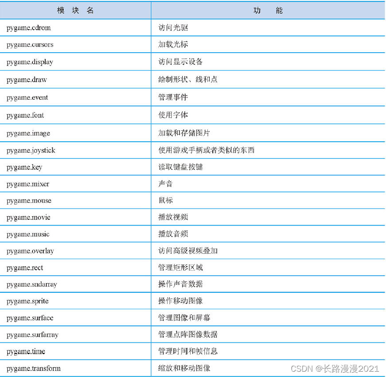Click the 模块名 column header

[75, 10]
